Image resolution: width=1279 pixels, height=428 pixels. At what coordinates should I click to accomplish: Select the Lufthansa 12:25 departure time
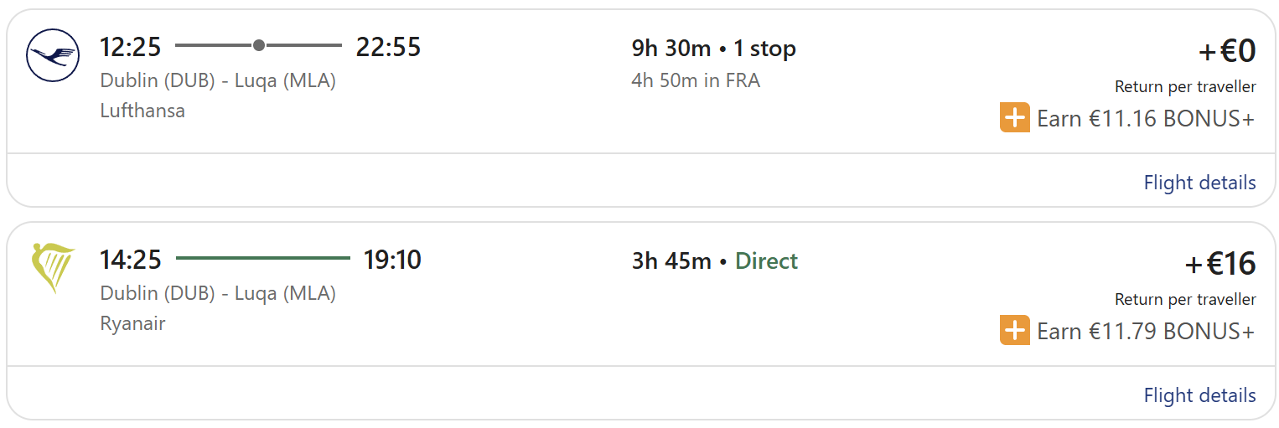coord(130,47)
